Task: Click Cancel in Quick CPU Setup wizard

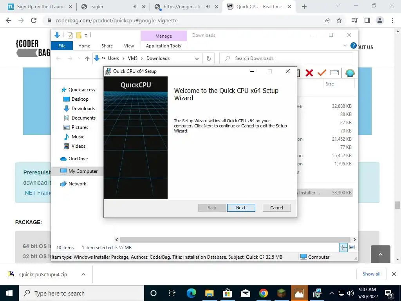Action: 276,208
